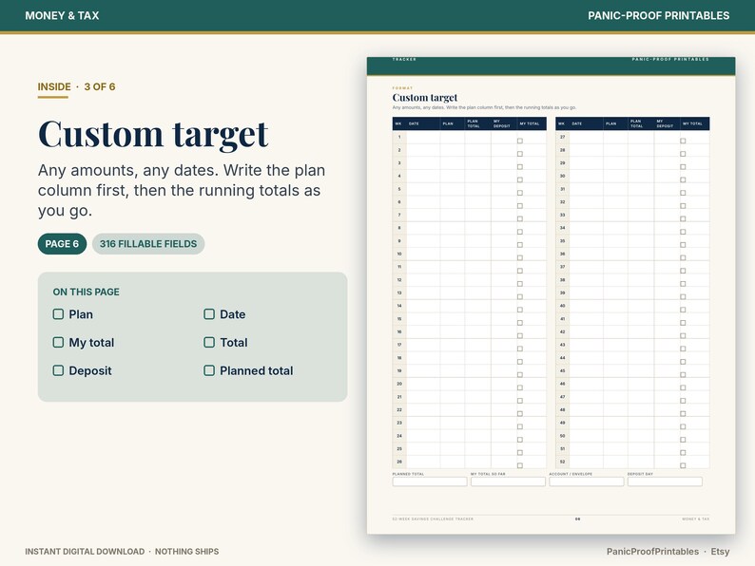
Task: Click "MONEY & TAX" in the top banner
Action: pyautogui.click(x=62, y=16)
